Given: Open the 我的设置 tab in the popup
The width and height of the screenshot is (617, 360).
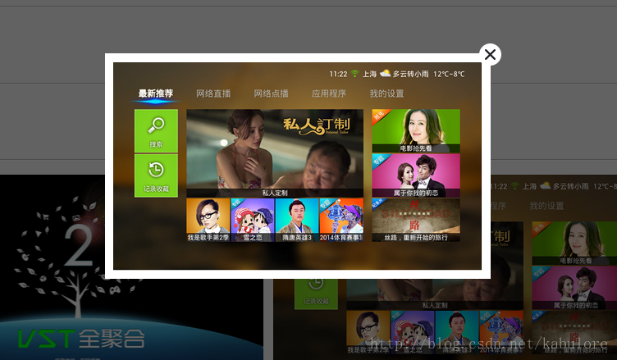Looking at the screenshot, I should [x=386, y=93].
